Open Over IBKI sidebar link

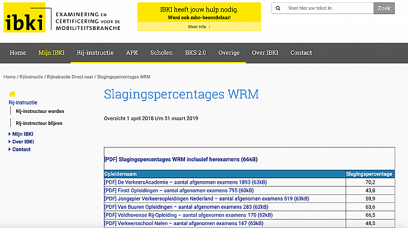pos(23,142)
